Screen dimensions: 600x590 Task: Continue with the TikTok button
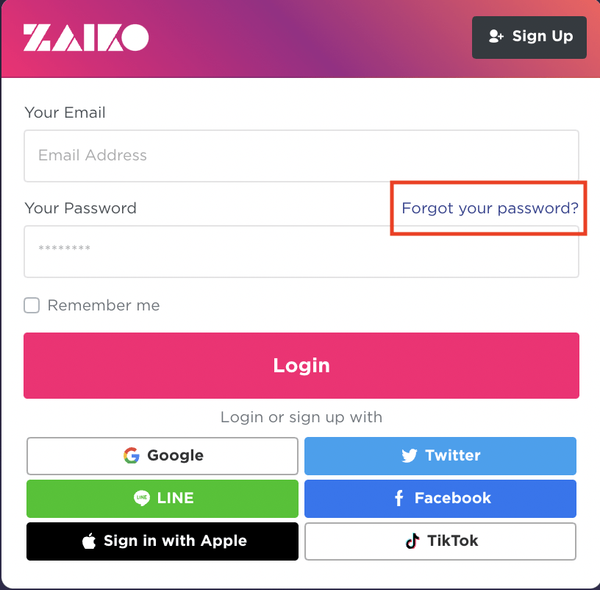pos(440,541)
